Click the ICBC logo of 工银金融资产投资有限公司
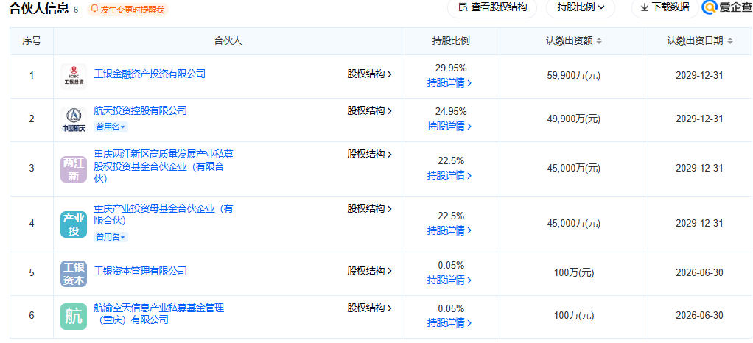This screenshot has height=343, width=753. coord(74,76)
